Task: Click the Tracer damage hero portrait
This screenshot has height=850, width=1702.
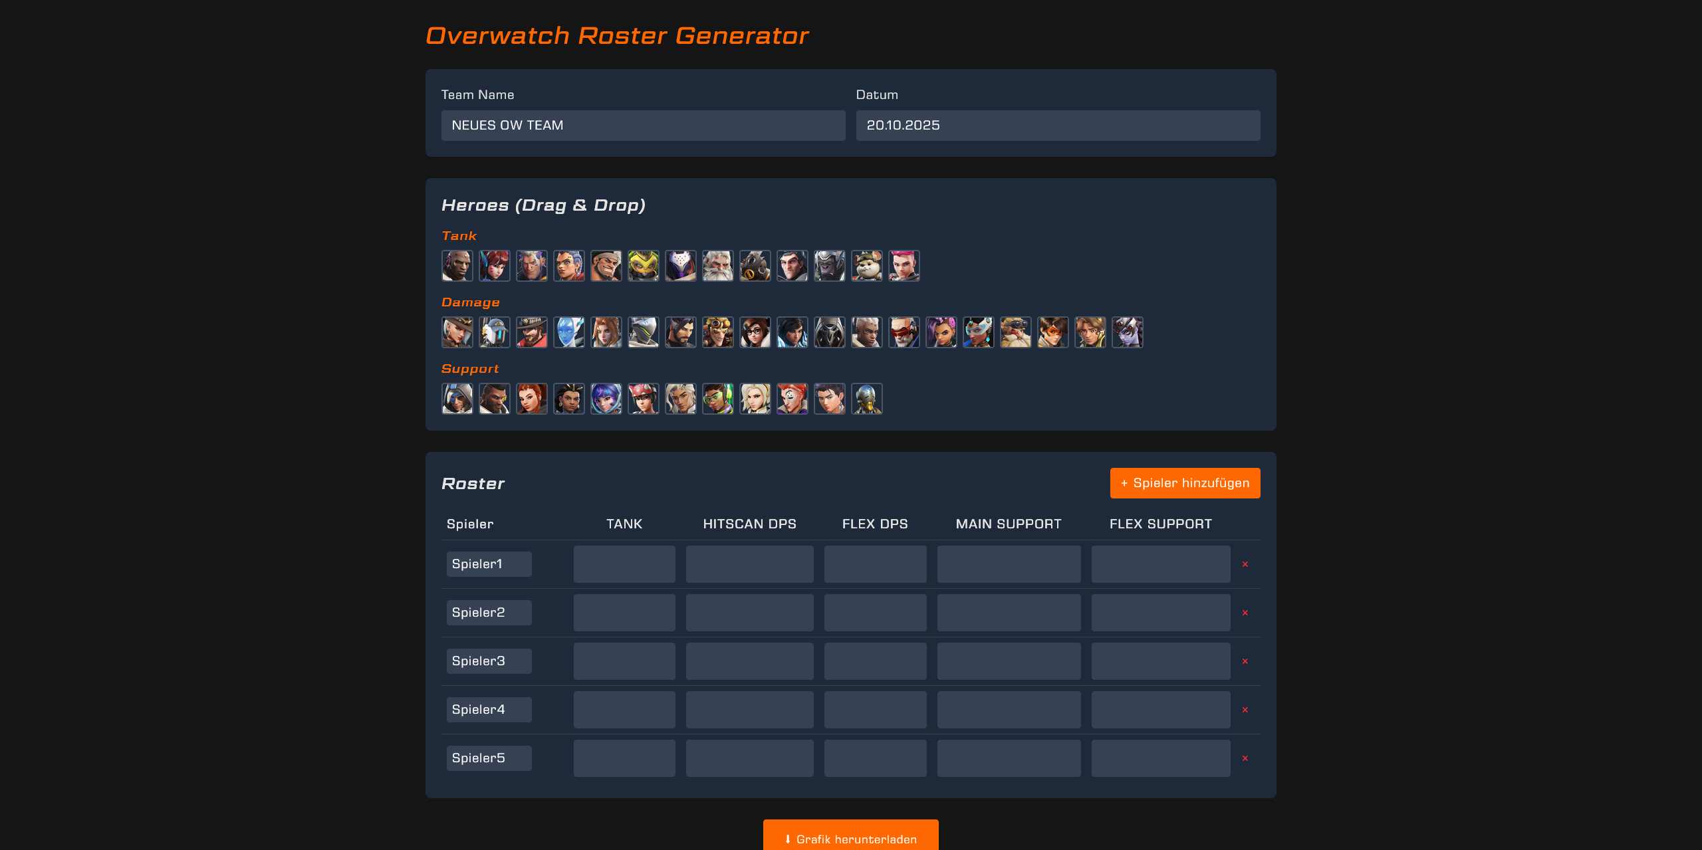Action: [x=1052, y=332]
